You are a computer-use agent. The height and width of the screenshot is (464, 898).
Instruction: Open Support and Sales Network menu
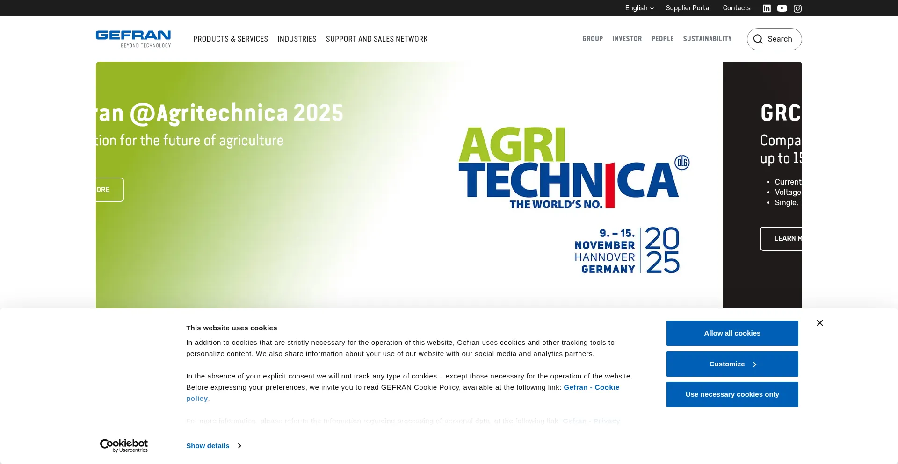(x=377, y=39)
